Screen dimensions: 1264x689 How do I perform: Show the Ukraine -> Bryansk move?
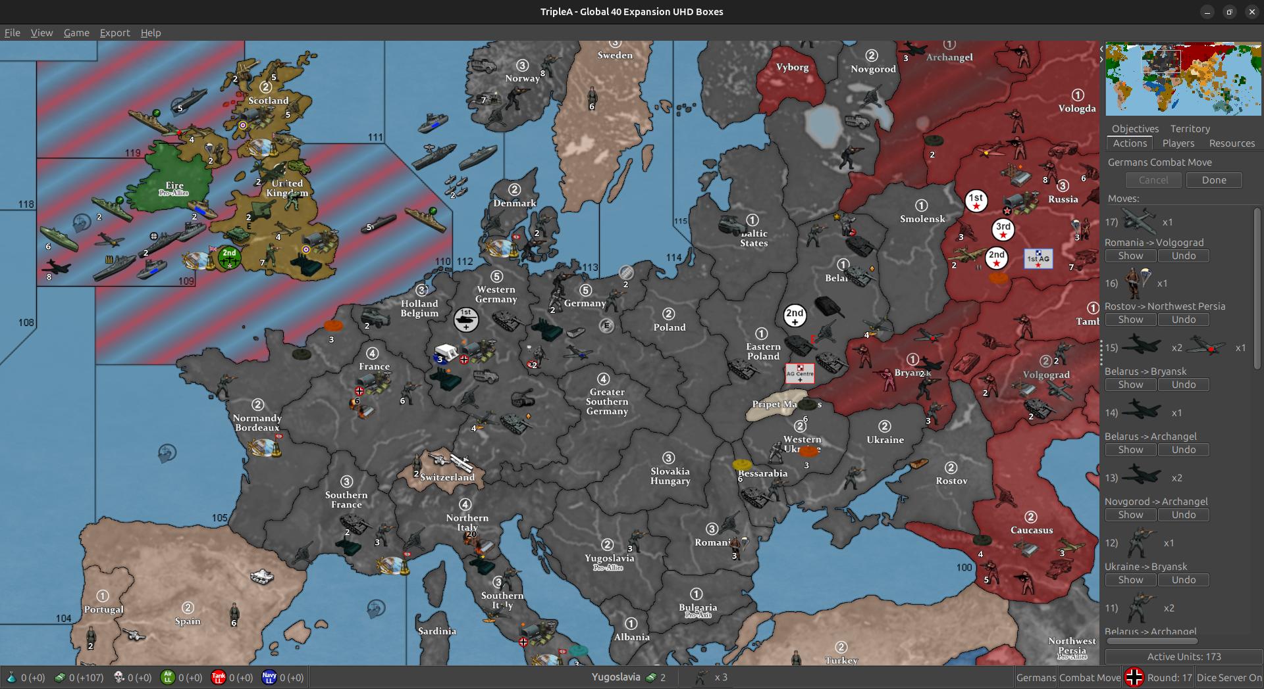[x=1130, y=580]
